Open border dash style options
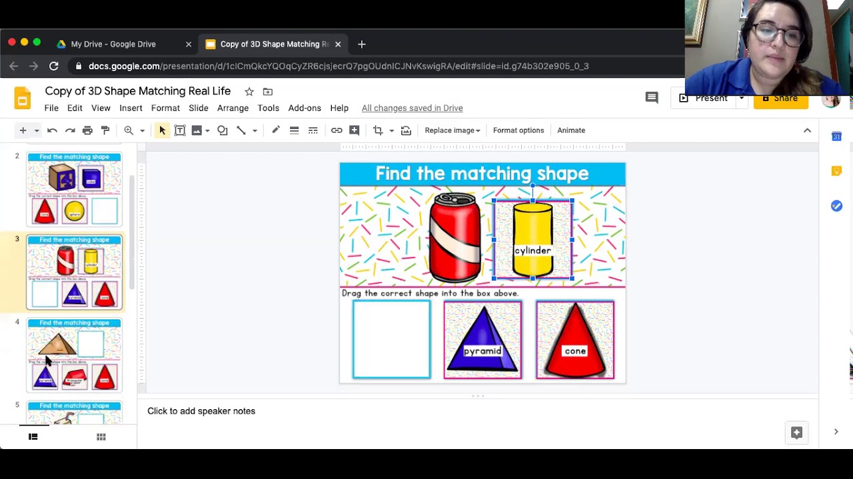 pyautogui.click(x=313, y=130)
